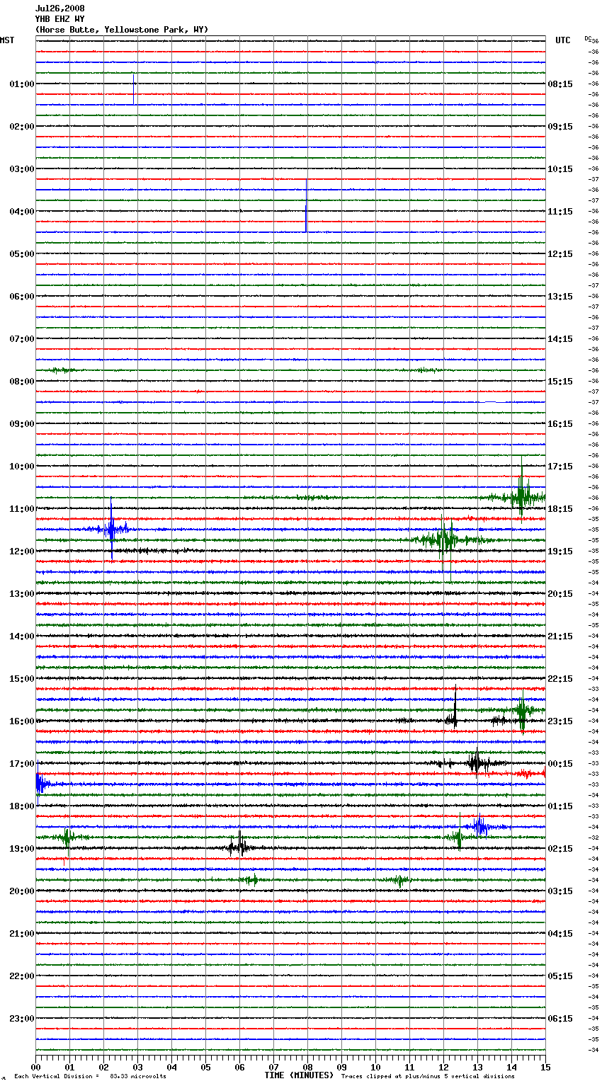This screenshot has width=602, height=1086.
Task: Select the 07:00 MST time label
Action: tap(22, 339)
